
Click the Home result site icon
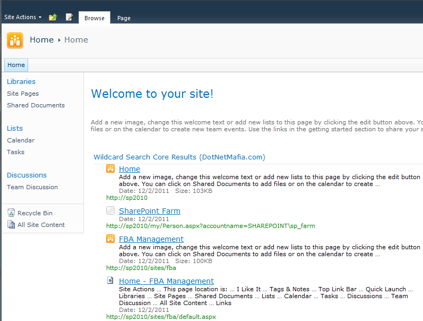110,168
